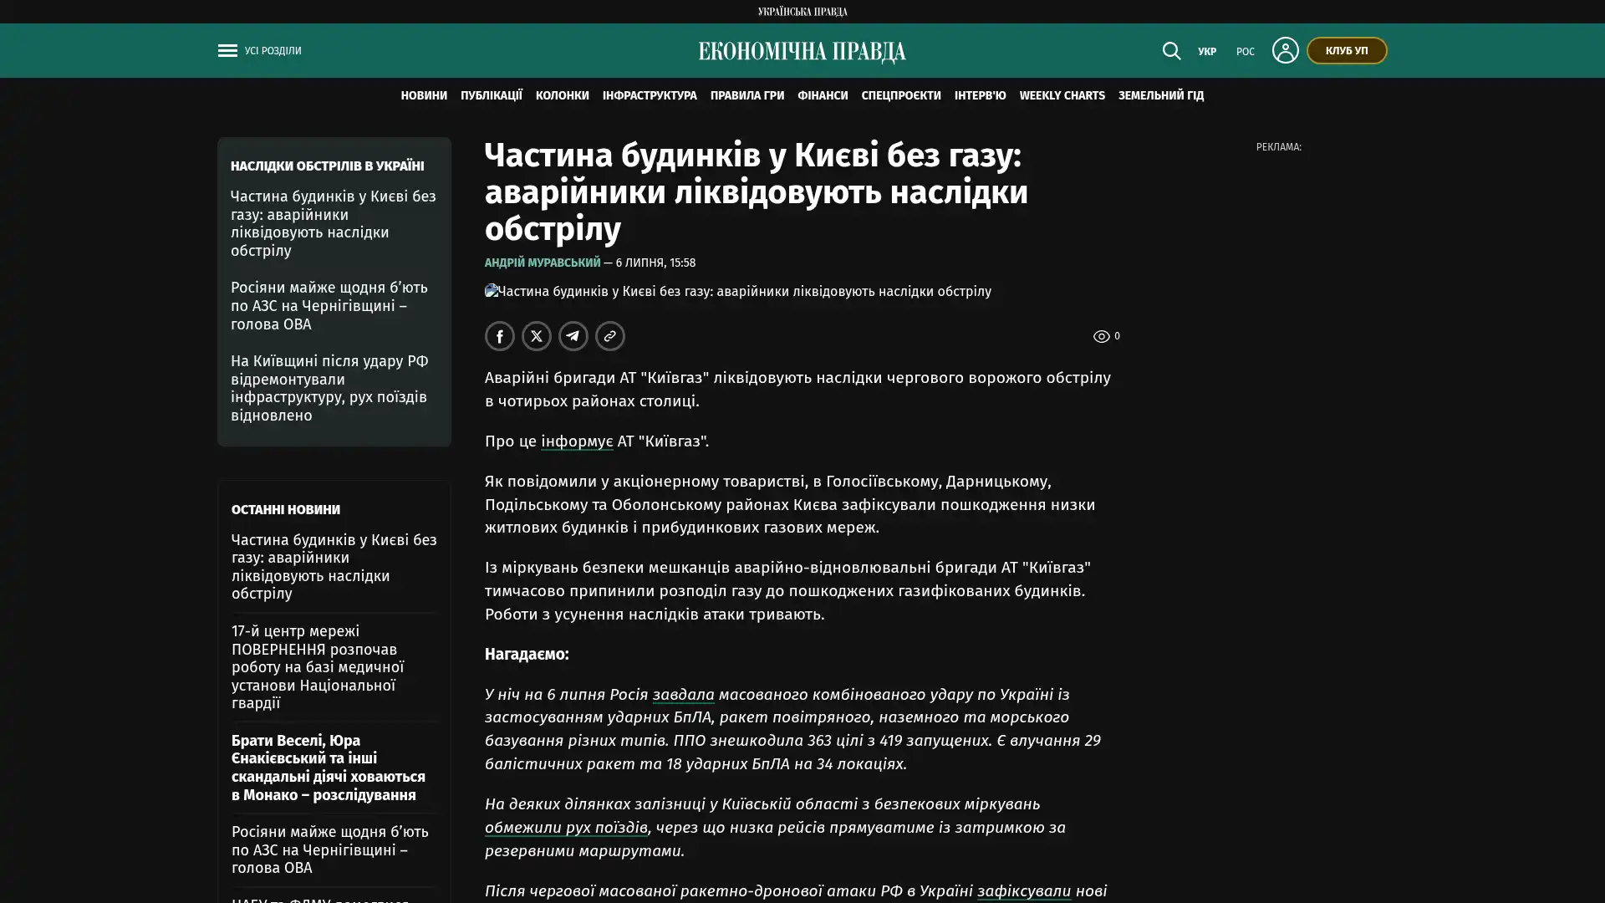Screen dimensions: 1605x903
Task: Open the hamburger menu icon
Action: [x=227, y=50]
